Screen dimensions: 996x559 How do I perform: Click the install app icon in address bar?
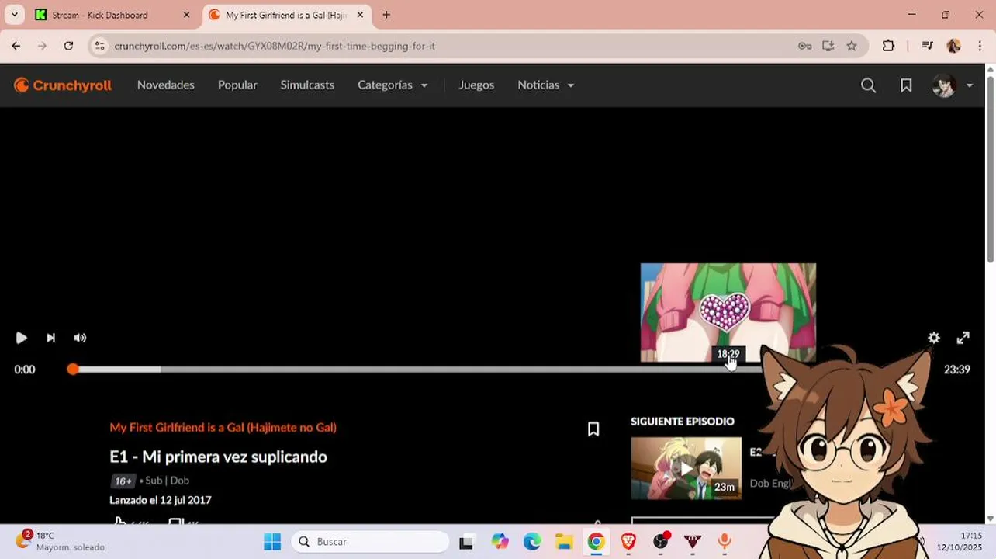(x=828, y=46)
